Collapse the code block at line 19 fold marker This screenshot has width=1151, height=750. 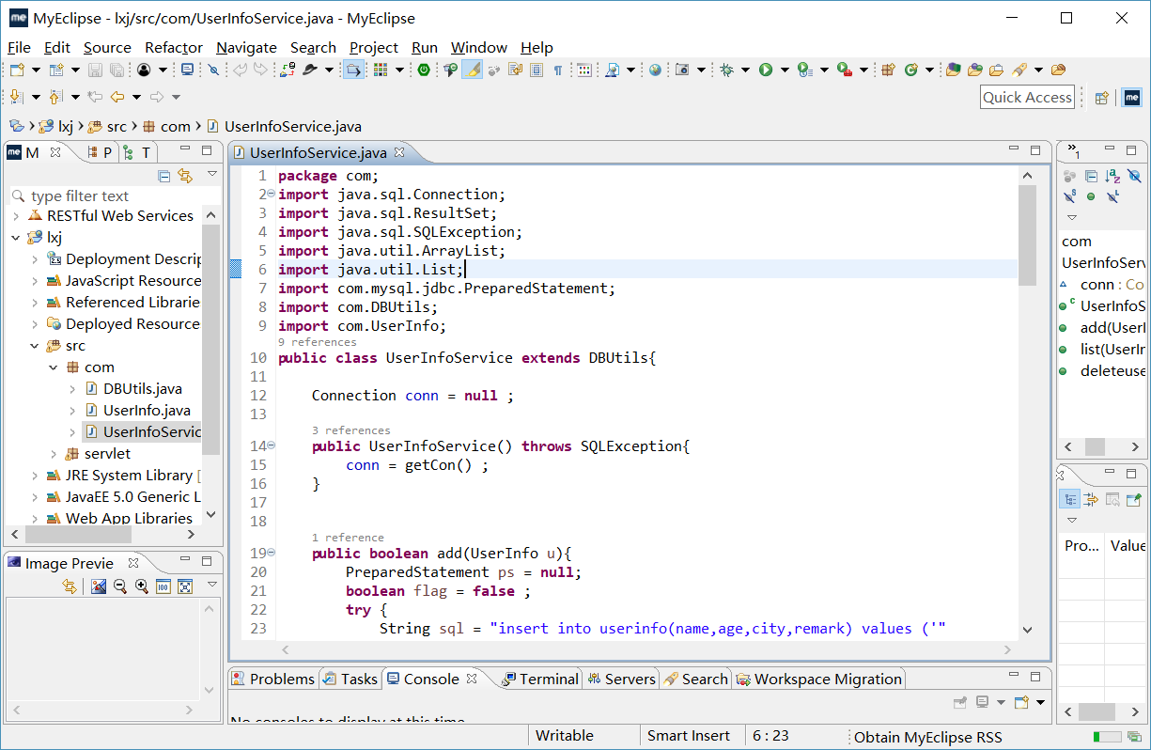(272, 552)
